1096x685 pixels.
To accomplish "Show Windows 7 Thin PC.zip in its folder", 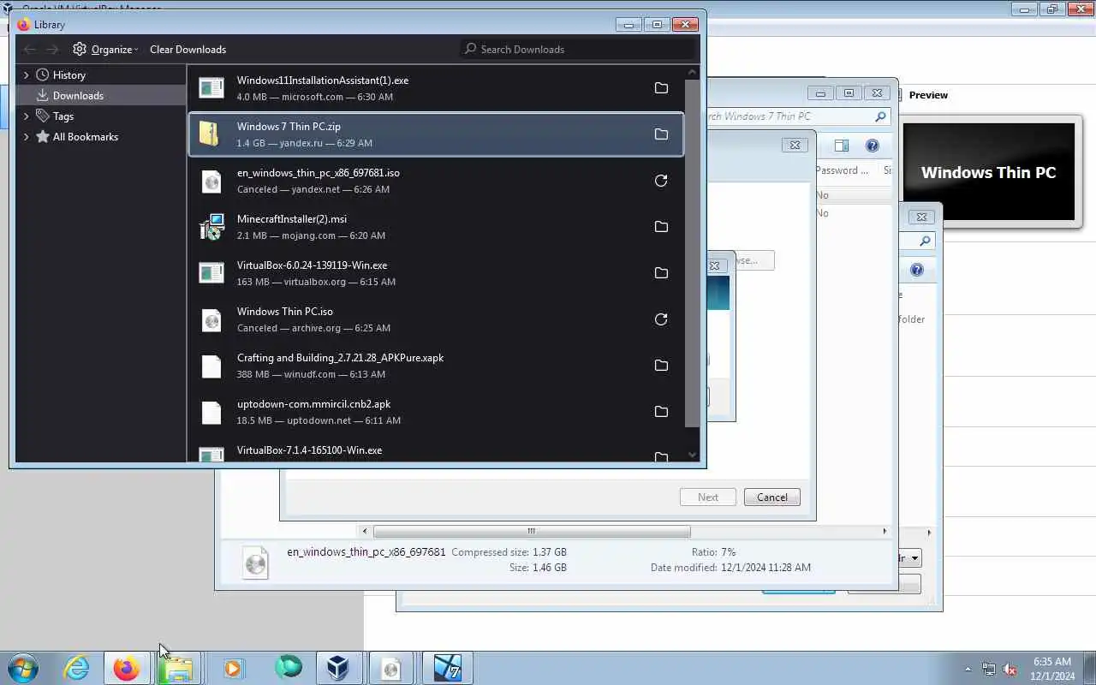I will coord(661,134).
